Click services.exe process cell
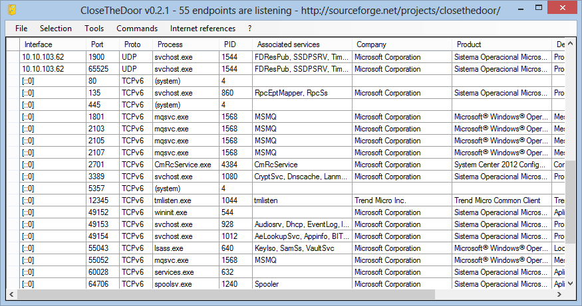 click(x=186, y=272)
